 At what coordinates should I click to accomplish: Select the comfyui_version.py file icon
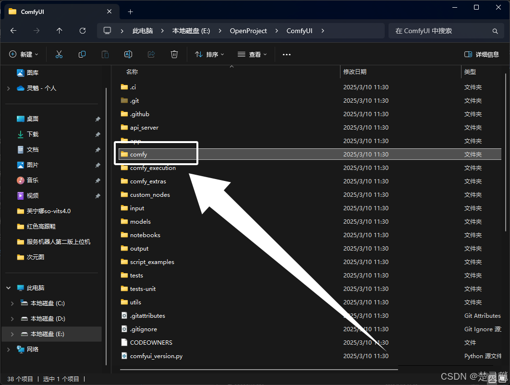[x=124, y=356]
